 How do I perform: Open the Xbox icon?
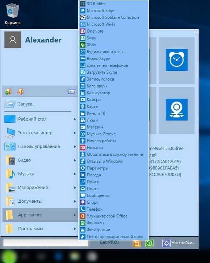click(x=83, y=45)
